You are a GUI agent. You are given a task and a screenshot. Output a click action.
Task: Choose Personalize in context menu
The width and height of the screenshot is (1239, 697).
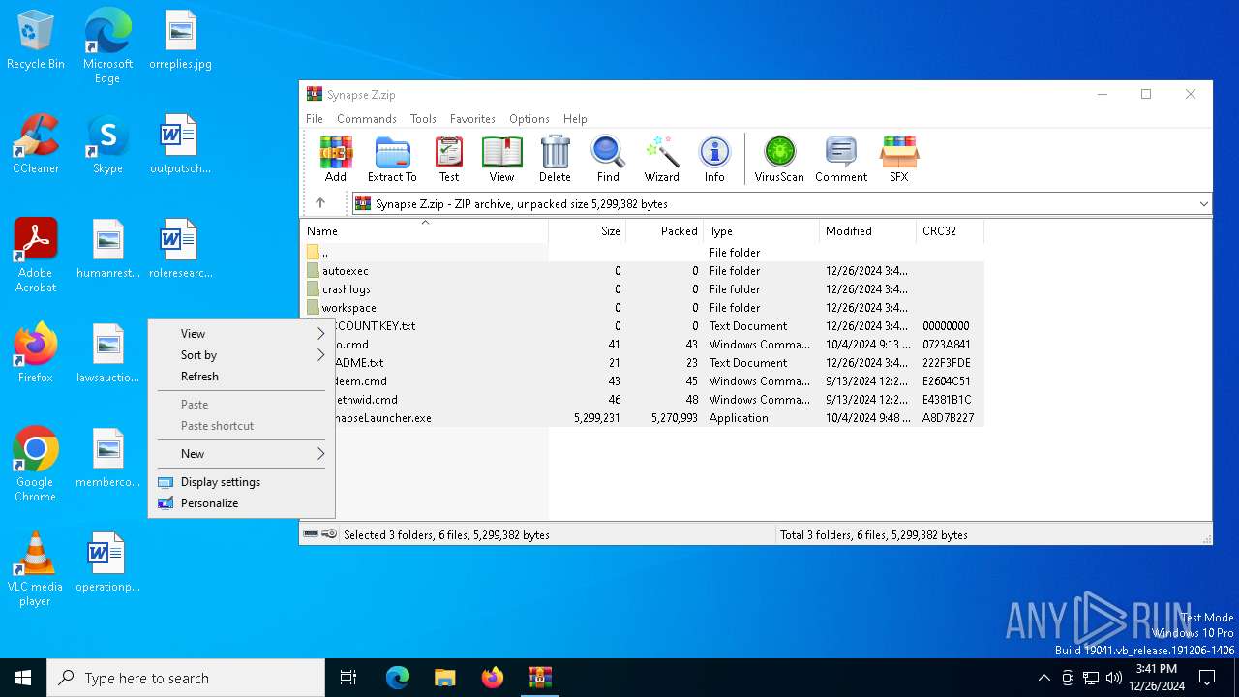pos(241,503)
